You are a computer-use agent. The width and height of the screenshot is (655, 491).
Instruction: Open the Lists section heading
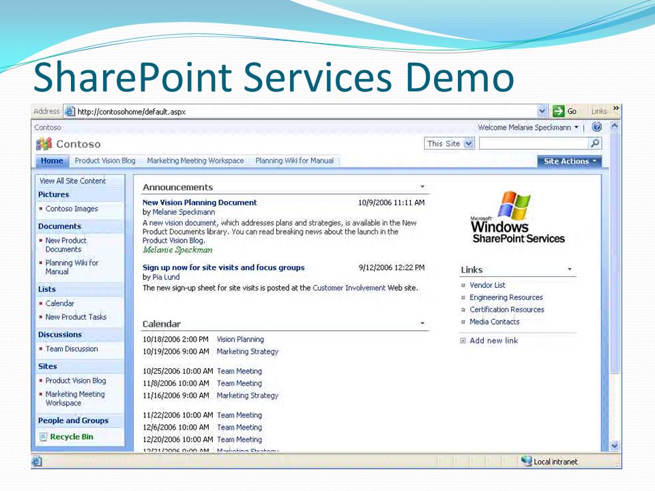click(x=47, y=289)
